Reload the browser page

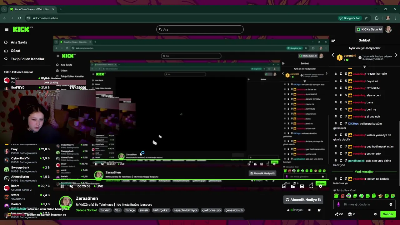pyautogui.click(x=19, y=18)
